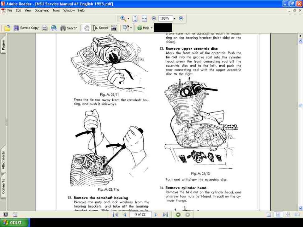Image resolution: width=303 pixels, height=227 pixels.
Task: Open the zoom percentage dropdown
Action: click(x=174, y=19)
